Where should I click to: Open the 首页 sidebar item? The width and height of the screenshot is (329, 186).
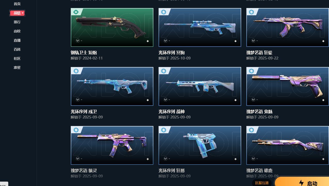click(x=17, y=4)
